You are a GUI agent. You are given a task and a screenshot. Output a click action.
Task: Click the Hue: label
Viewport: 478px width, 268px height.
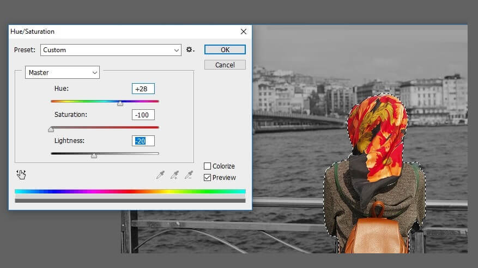[x=62, y=89]
